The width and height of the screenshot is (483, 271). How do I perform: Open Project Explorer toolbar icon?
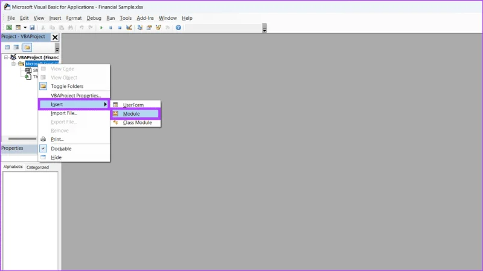click(140, 28)
